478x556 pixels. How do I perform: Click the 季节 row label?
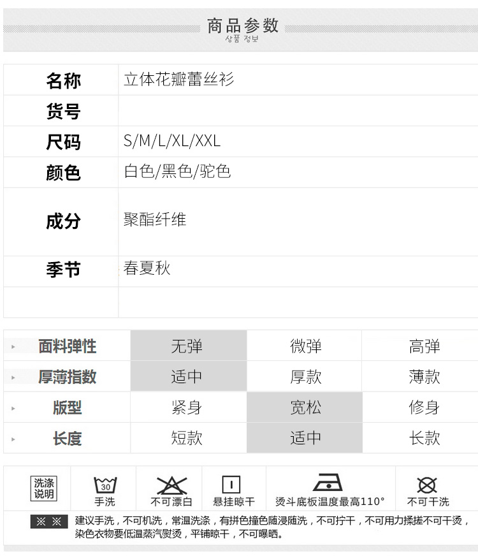pos(64,270)
